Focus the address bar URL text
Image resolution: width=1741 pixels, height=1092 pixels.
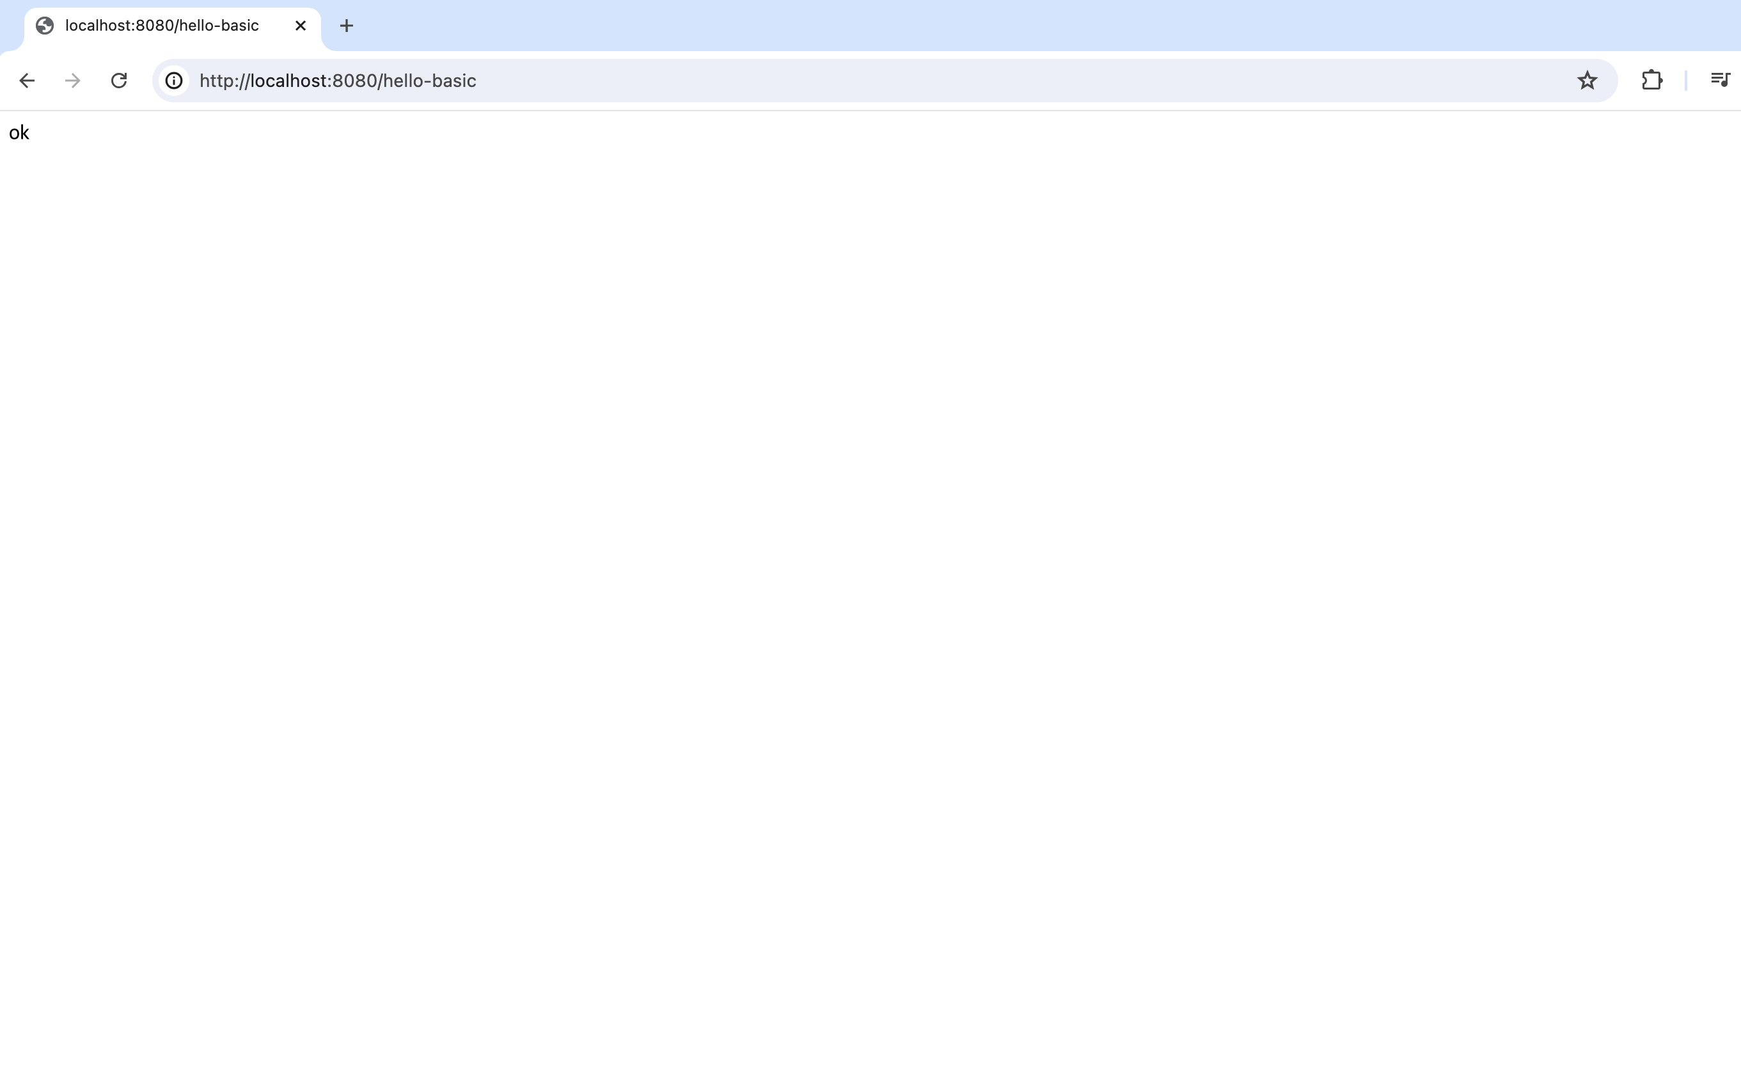pos(337,80)
